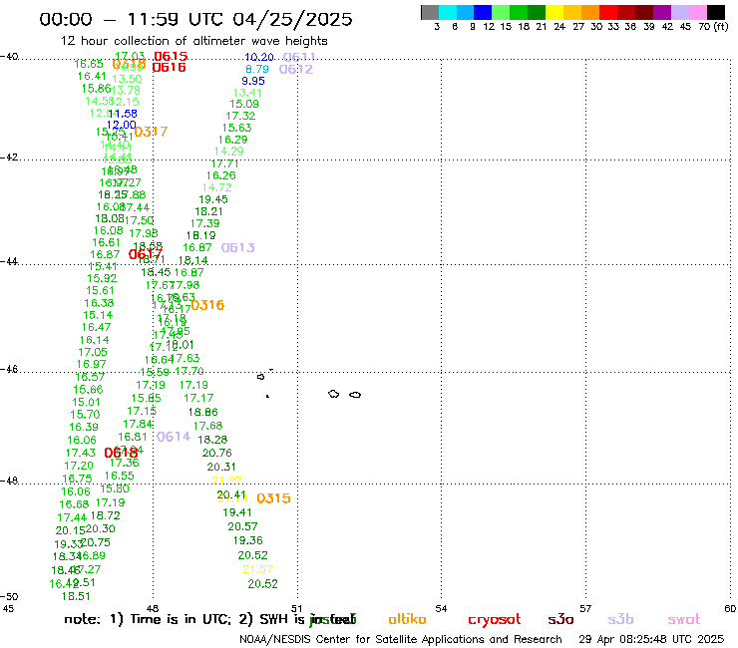Screen dimensions: 738x648
Task: Select the wave height value 13.41
Action: [x=247, y=93]
